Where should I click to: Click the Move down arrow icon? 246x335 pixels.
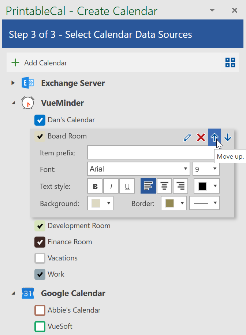pos(228,137)
